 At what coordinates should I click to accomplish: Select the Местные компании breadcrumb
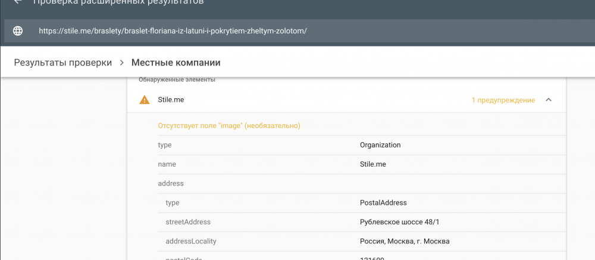[x=176, y=62]
